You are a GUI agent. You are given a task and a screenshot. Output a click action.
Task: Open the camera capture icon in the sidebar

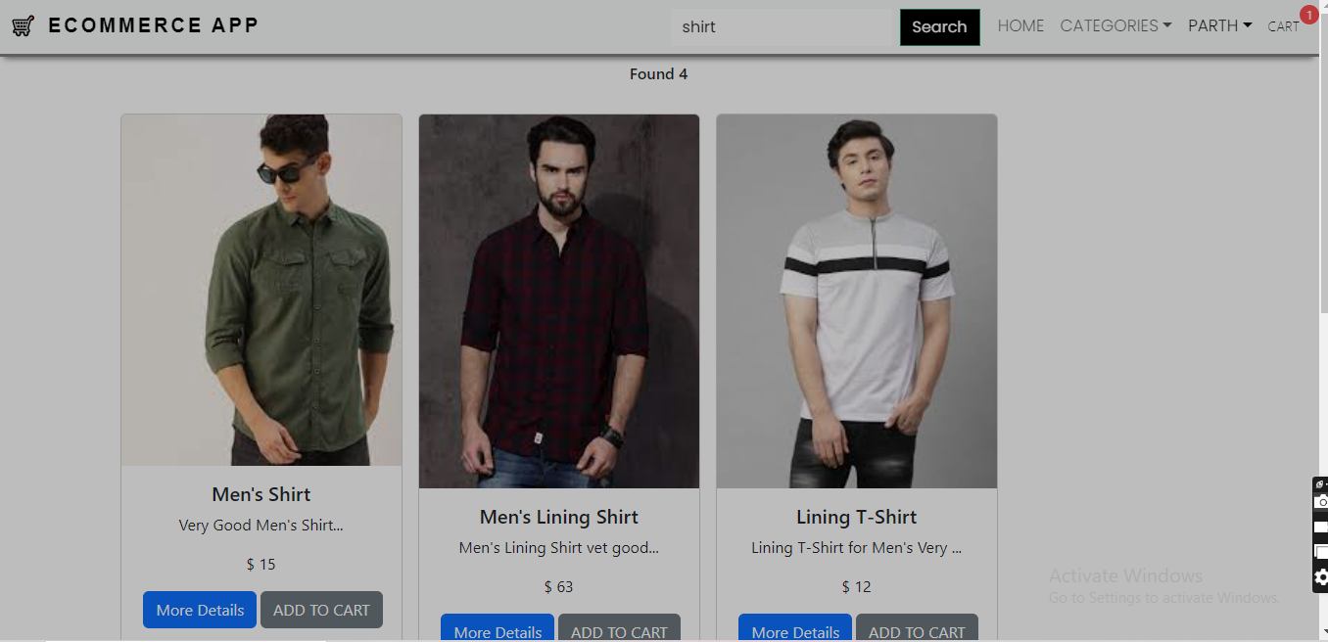pyautogui.click(x=1319, y=502)
